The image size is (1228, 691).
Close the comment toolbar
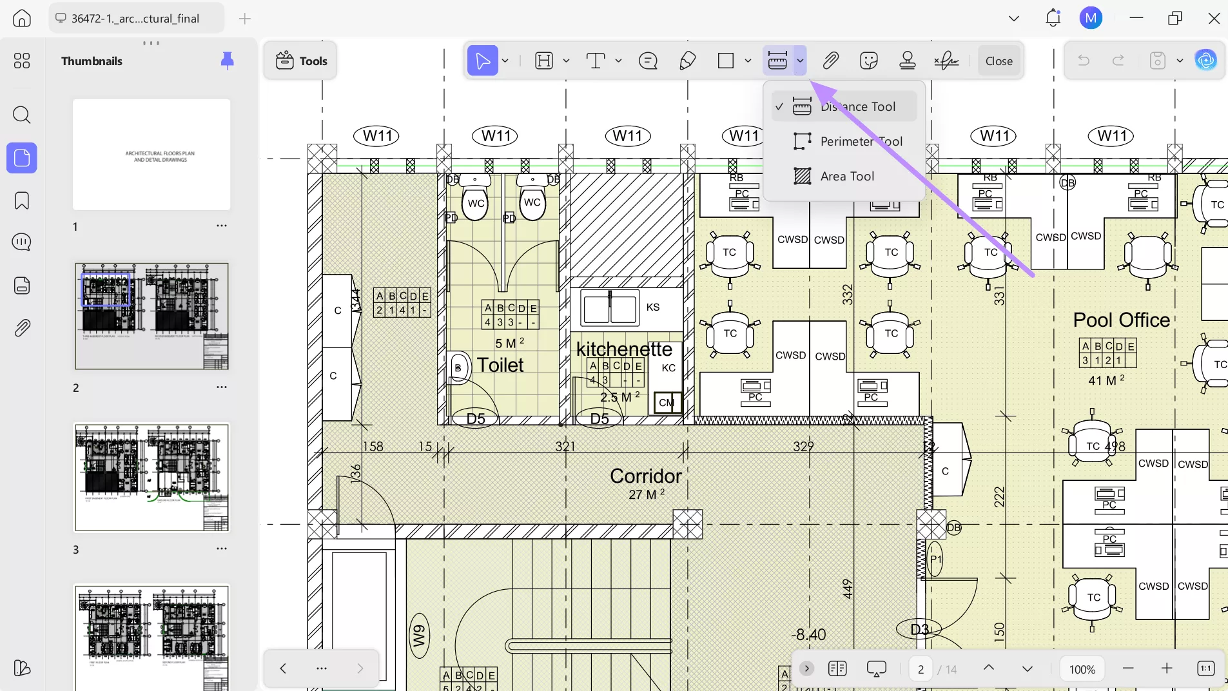999,61
